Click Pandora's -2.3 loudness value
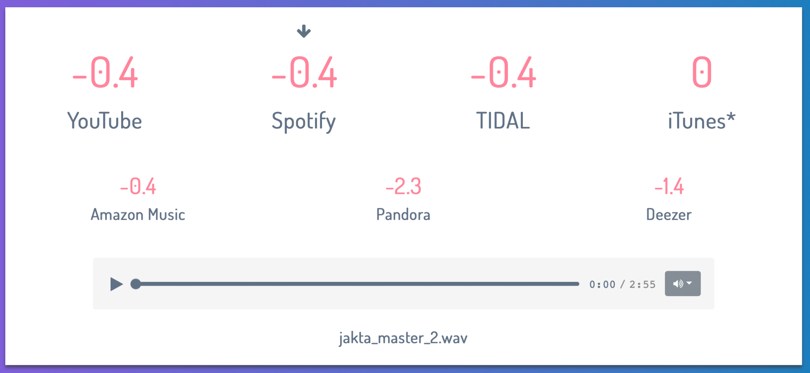 tap(403, 187)
